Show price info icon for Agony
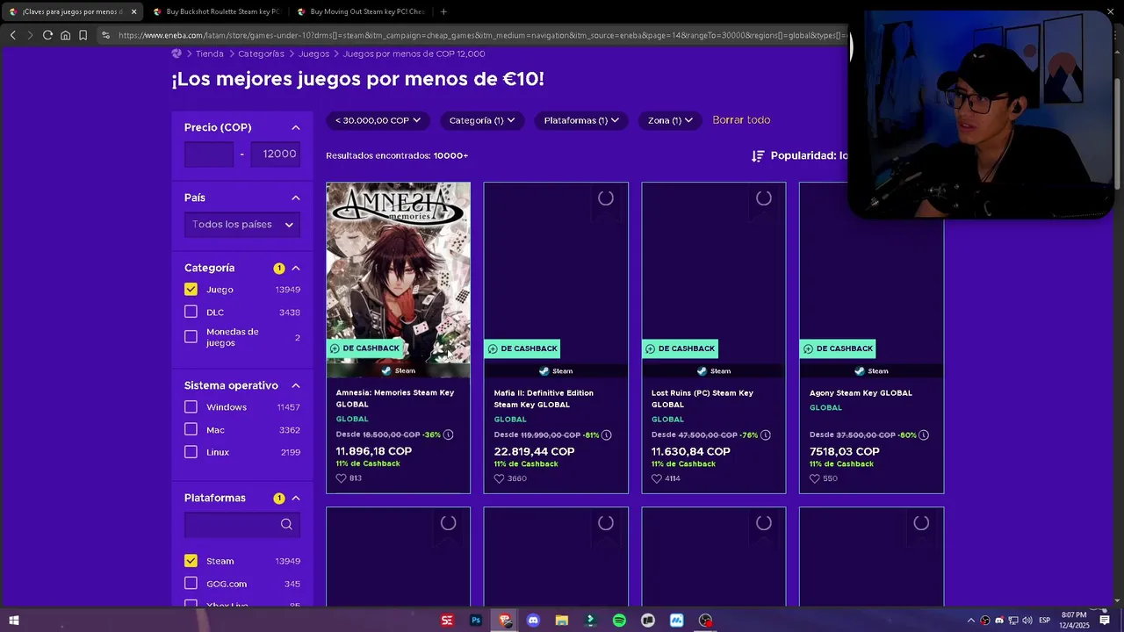Viewport: 1124px width, 632px height. tap(923, 434)
